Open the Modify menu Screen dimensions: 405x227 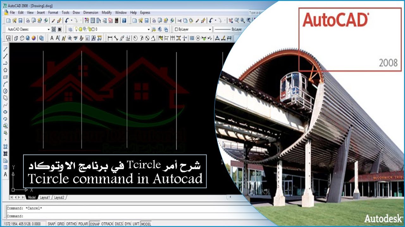107,13
